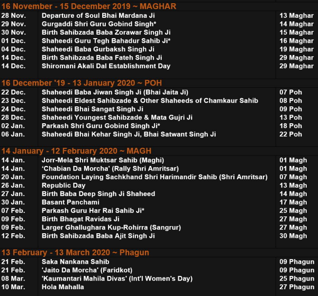Select the MAGHAR month header
Image resolution: width=318 pixels, height=296 pixels.
pos(89,6)
